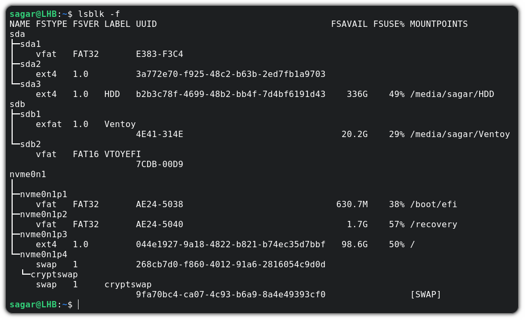This screenshot has height=320, width=525.
Task: Click the /media/sagar/HDD mount path
Action: (x=452, y=94)
